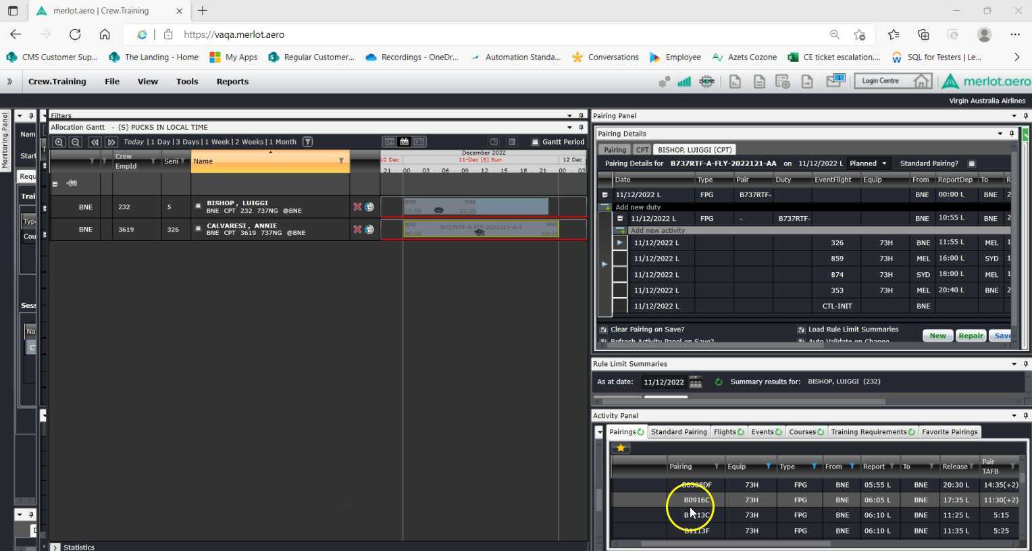Open the Reports menu
Screen dimensions: 1032x551
[232, 82]
